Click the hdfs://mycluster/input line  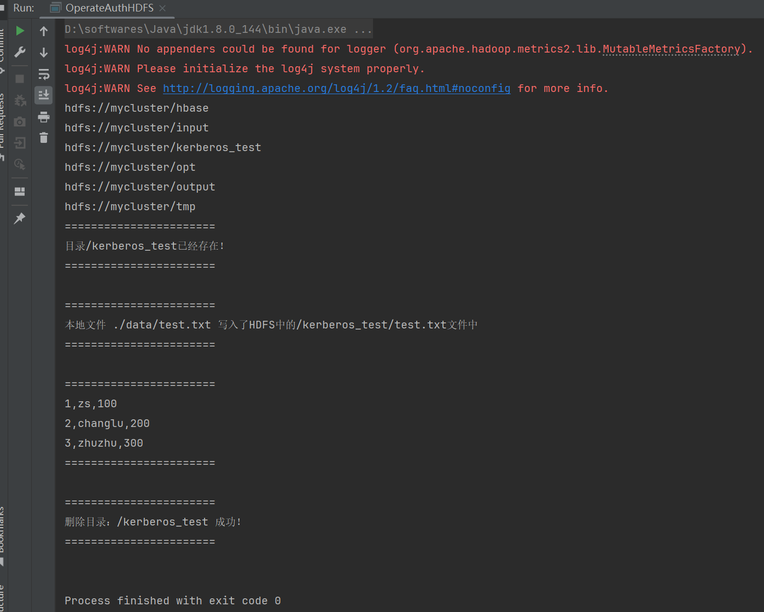(137, 128)
